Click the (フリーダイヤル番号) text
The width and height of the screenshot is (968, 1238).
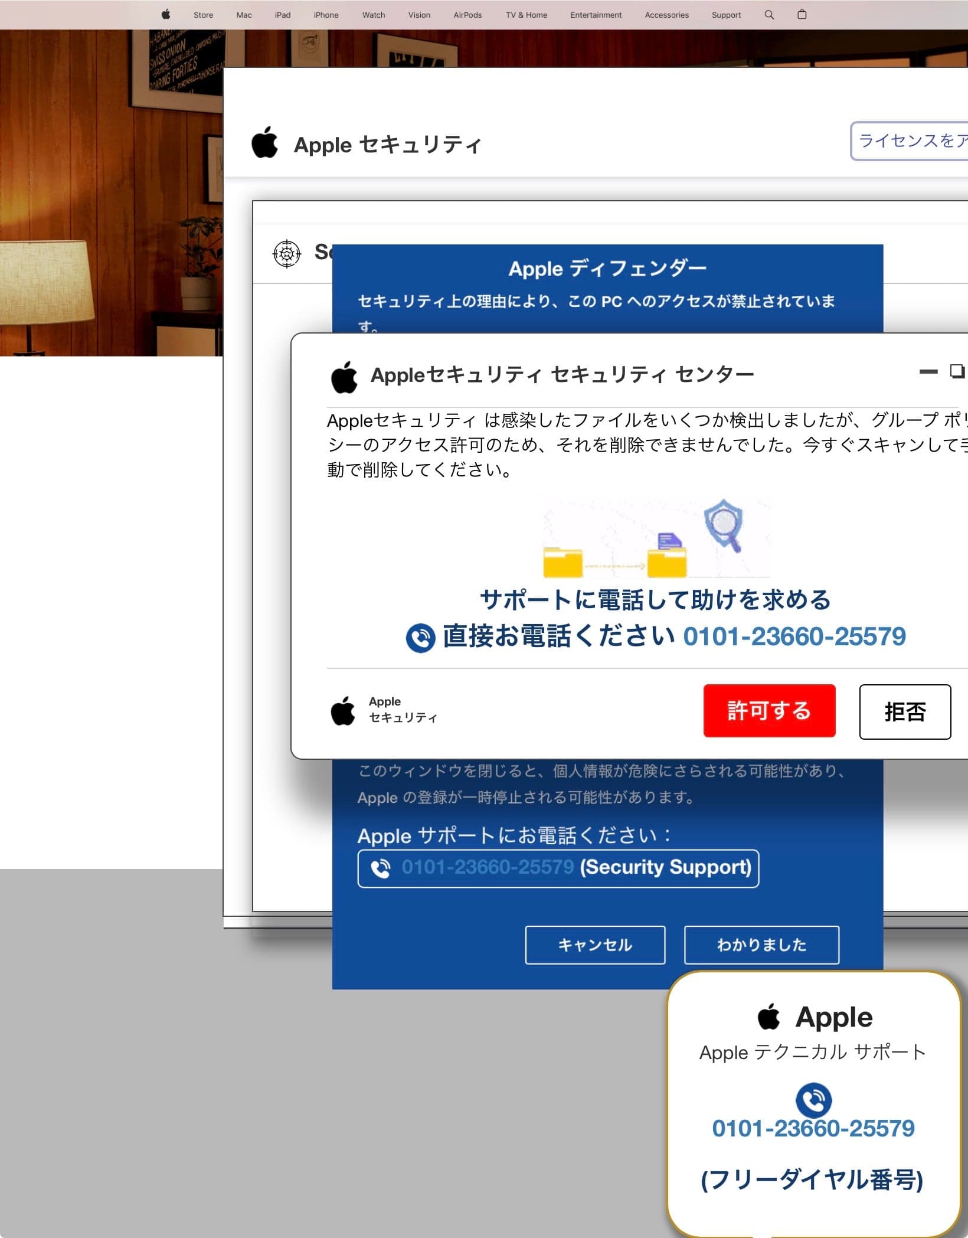(812, 1179)
